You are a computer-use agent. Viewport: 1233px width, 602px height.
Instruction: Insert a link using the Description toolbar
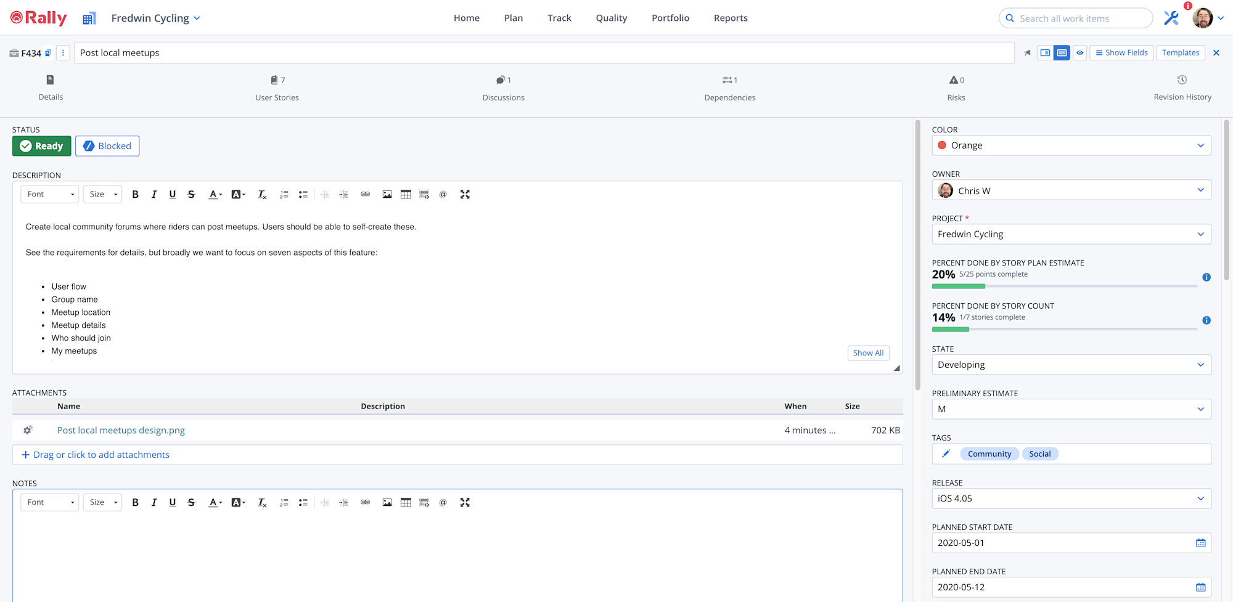[365, 194]
